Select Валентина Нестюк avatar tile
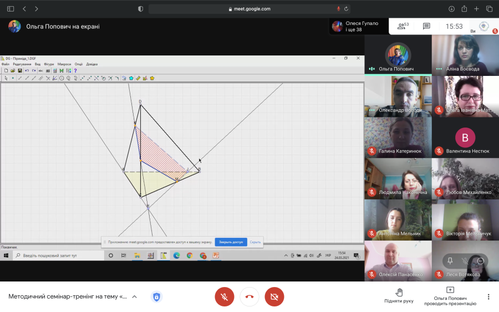 pyautogui.click(x=465, y=137)
